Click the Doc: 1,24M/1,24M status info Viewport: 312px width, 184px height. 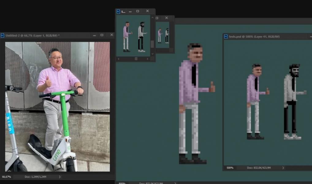[x=36, y=177]
